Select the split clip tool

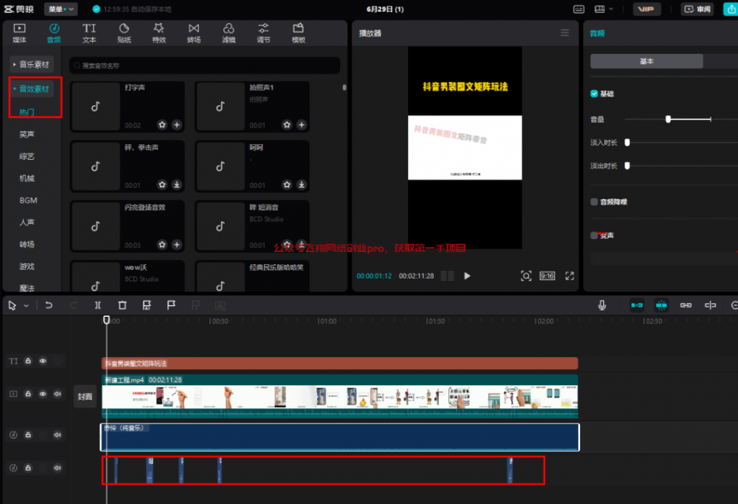coord(97,305)
